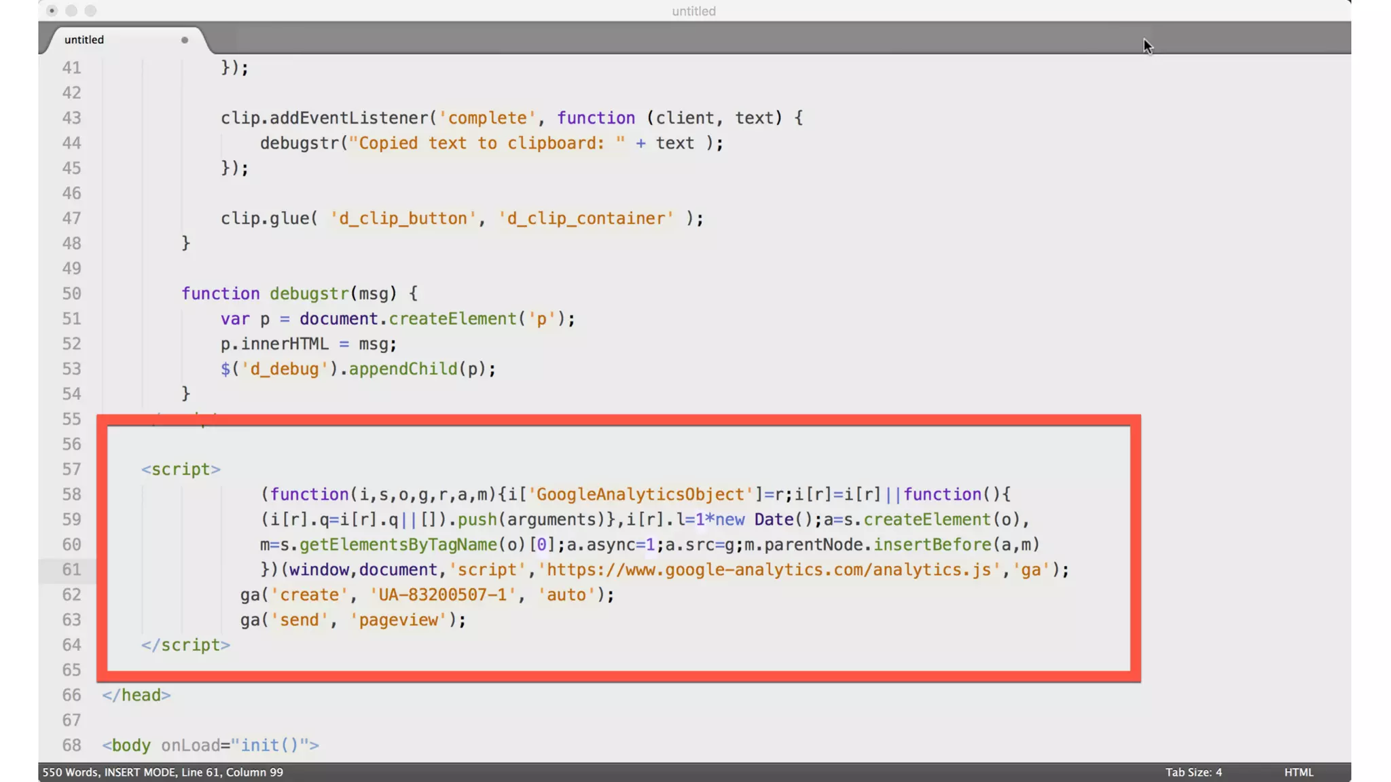Click line number 43 in gutter

[71, 117]
